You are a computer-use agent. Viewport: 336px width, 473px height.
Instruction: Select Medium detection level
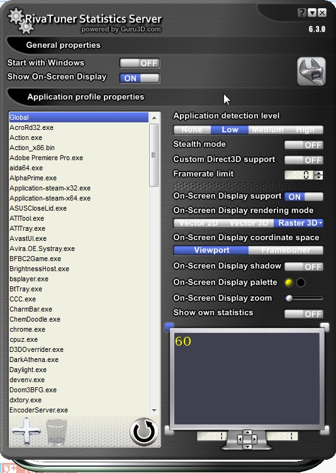click(x=267, y=130)
